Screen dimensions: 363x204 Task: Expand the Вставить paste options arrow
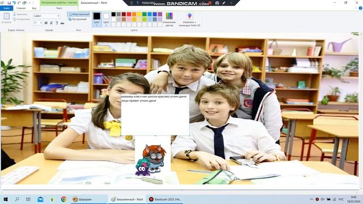6,23
